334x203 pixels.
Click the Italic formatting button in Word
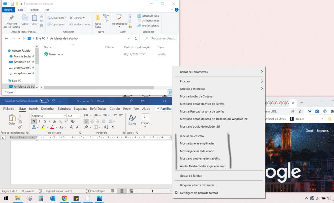pyautogui.click(x=38, y=121)
